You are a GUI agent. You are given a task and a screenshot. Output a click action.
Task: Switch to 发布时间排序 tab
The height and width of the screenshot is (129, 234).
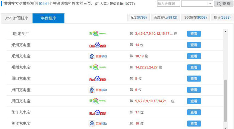pos(17,18)
